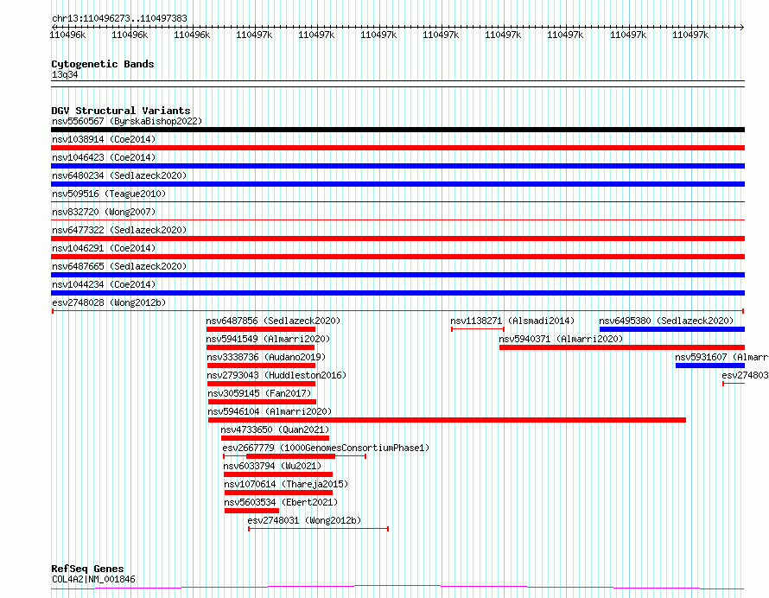Image resolution: width=769 pixels, height=598 pixels.
Task: Click esv2748031 (Wong2012b) label
Action: point(304,520)
